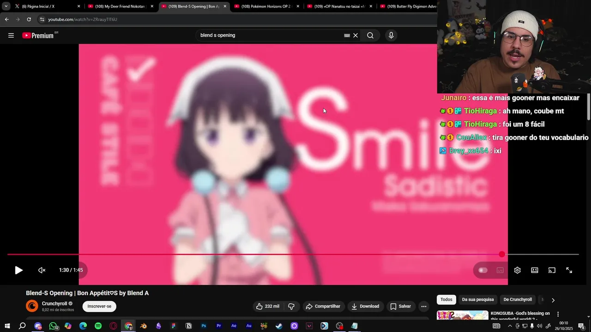Viewport: 591px width, 332px height.
Task: Open Spotify from taskbar
Action: click(x=98, y=326)
